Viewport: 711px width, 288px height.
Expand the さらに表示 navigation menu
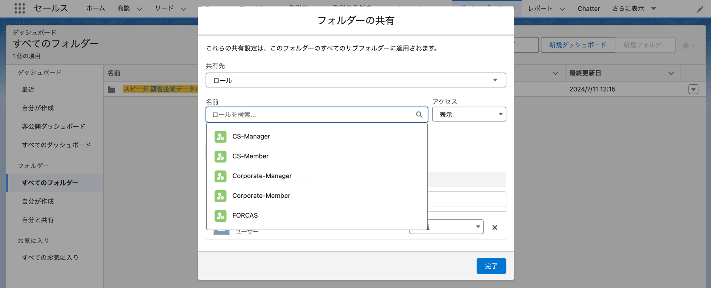tap(634, 9)
